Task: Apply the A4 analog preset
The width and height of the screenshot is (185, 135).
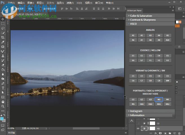Action: point(159,36)
